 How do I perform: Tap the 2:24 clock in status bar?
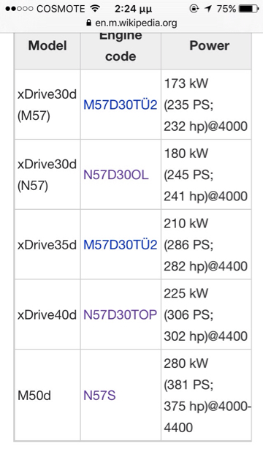[133, 9]
